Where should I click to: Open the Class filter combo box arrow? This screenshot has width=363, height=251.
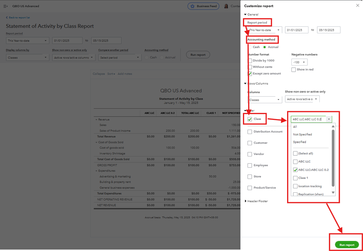coord(329,119)
